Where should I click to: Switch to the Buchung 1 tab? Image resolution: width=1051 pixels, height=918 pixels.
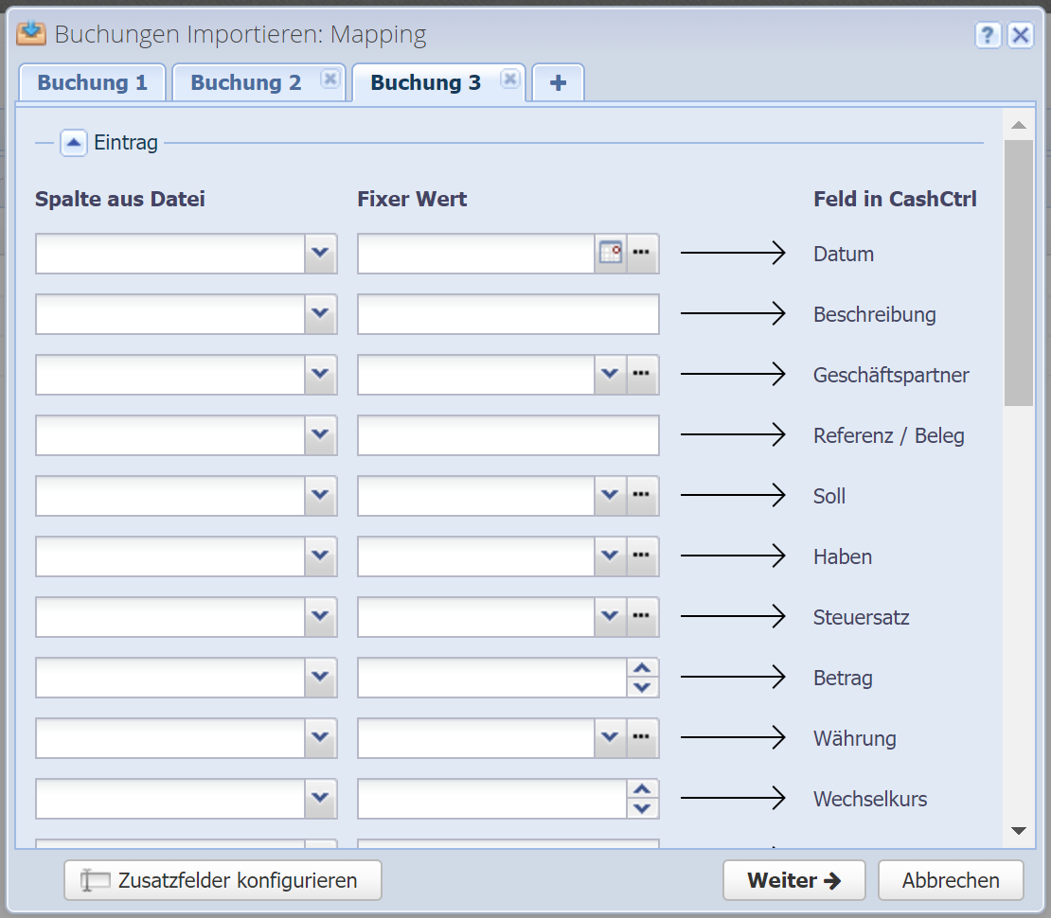tap(92, 83)
